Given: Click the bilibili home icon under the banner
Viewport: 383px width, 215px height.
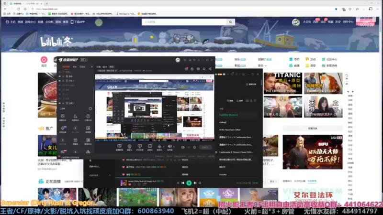Looking at the screenshot, I should [x=44, y=60].
